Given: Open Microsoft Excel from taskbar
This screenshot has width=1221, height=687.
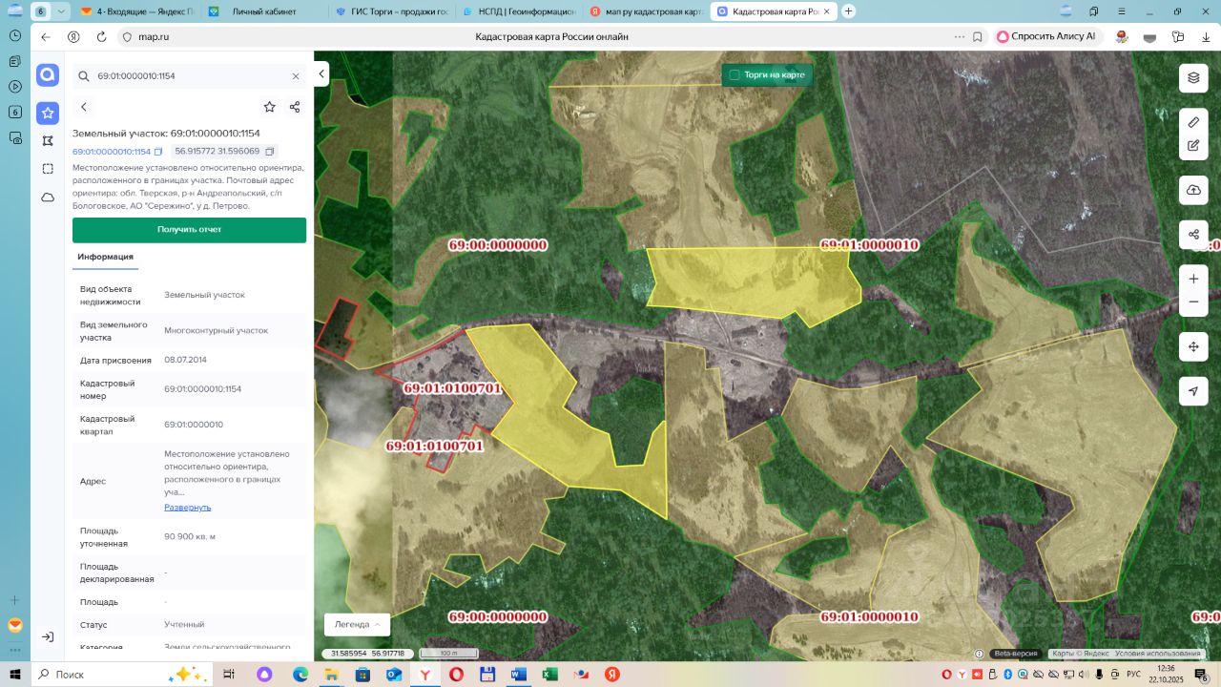Looking at the screenshot, I should (550, 674).
